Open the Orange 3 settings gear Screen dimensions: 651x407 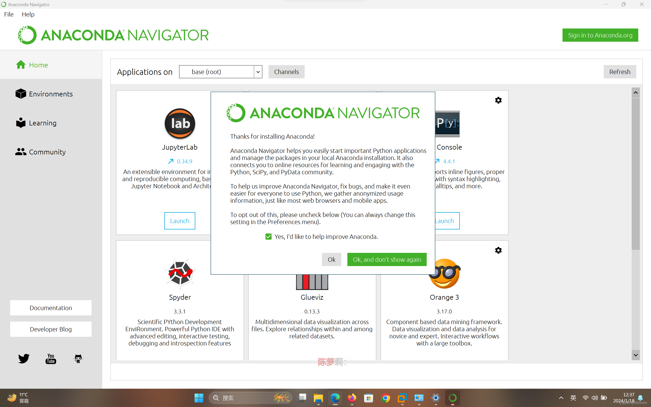(498, 250)
